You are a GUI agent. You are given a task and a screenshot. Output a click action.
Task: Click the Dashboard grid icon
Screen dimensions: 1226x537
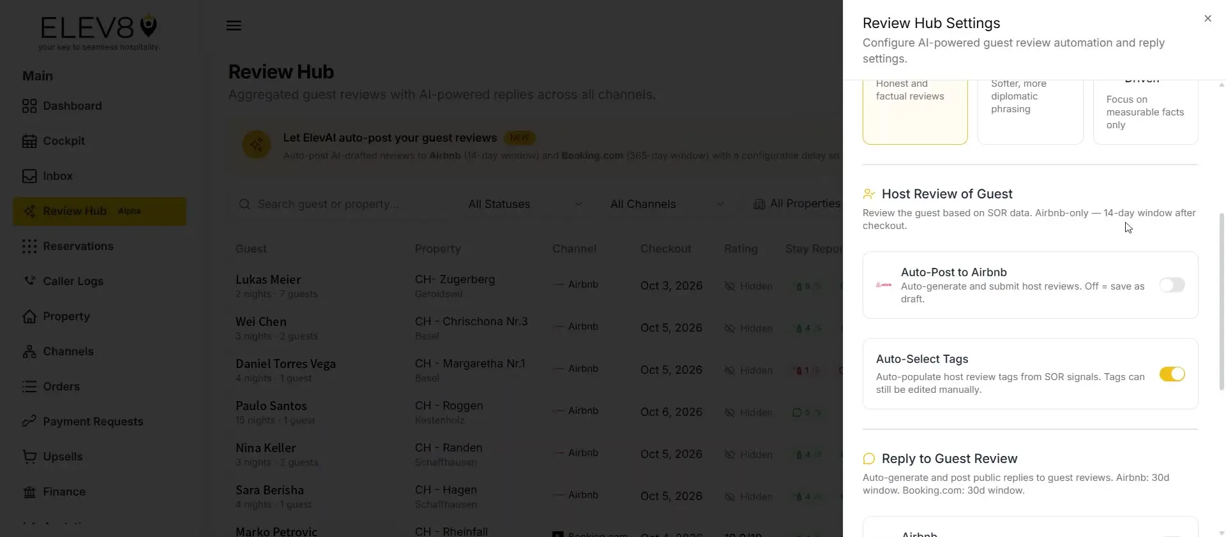[x=29, y=106]
